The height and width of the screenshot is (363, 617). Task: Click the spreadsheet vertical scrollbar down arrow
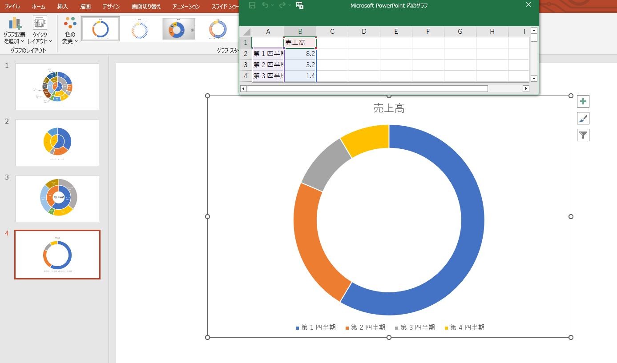pos(534,79)
